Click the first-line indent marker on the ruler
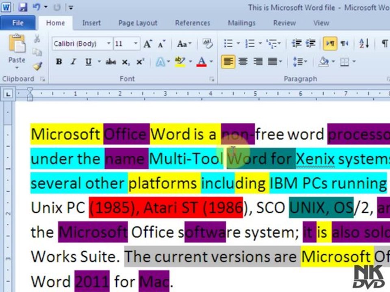This screenshot has width=390, height=292. 30,90
